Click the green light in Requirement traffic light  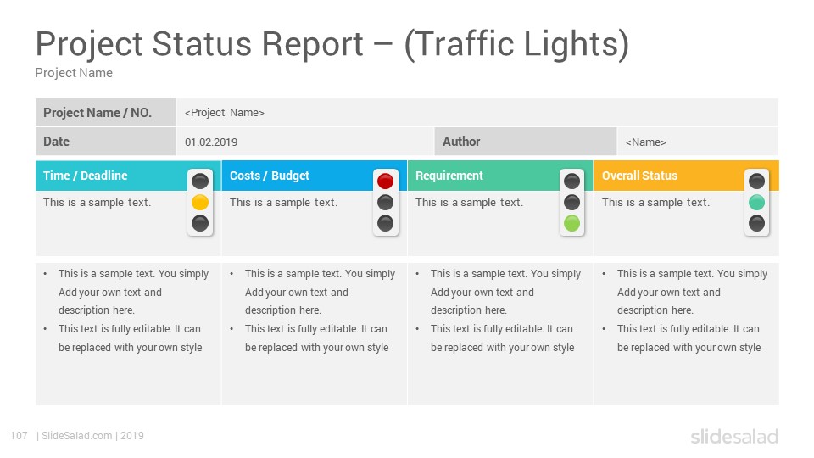point(571,223)
